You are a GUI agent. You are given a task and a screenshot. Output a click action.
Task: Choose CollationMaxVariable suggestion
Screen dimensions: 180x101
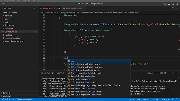(x=99, y=82)
